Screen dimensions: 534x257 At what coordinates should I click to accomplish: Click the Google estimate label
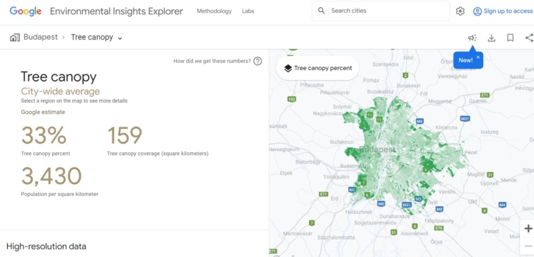[43, 112]
